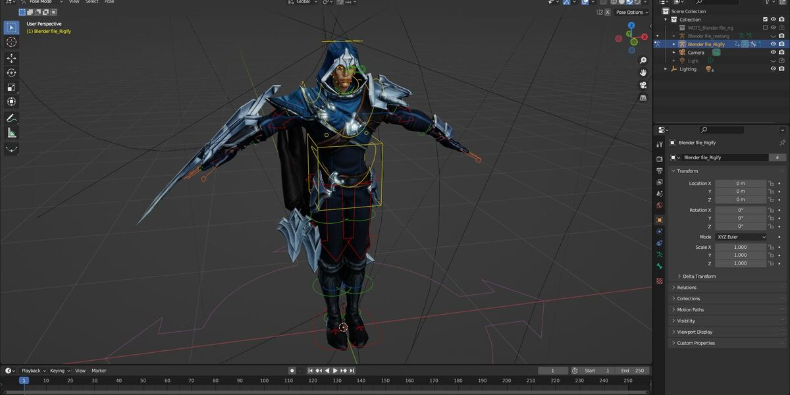The height and width of the screenshot is (395, 790).
Task: Click the Location X value field
Action: click(741, 184)
